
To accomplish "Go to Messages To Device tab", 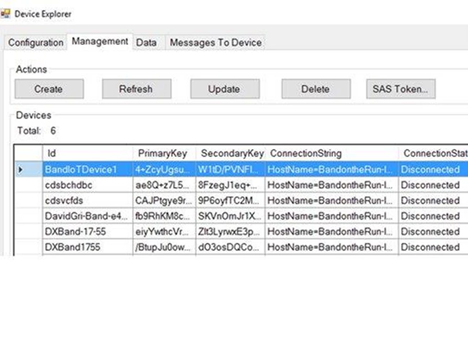I will tap(215, 42).
